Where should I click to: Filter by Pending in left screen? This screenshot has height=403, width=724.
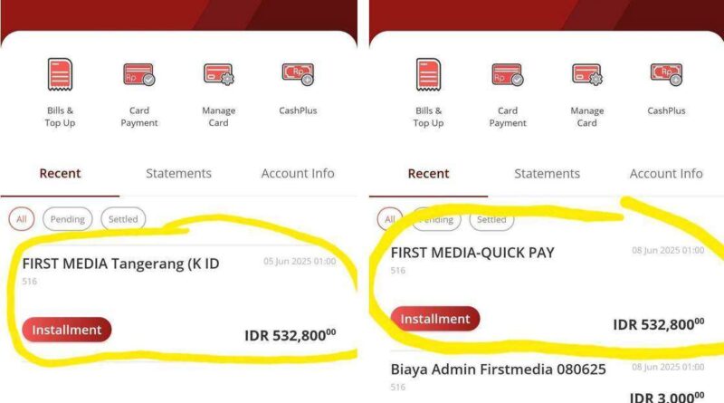point(67,218)
